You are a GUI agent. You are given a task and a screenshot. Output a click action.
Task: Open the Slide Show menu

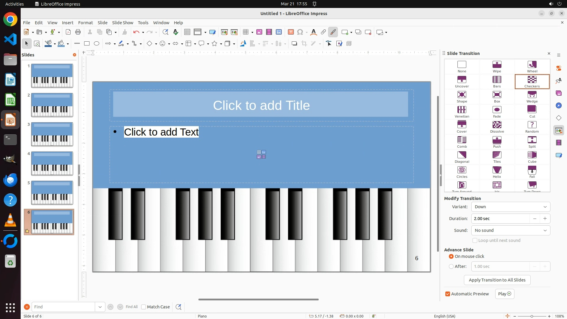pyautogui.click(x=123, y=23)
